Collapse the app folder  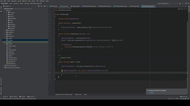5,11
